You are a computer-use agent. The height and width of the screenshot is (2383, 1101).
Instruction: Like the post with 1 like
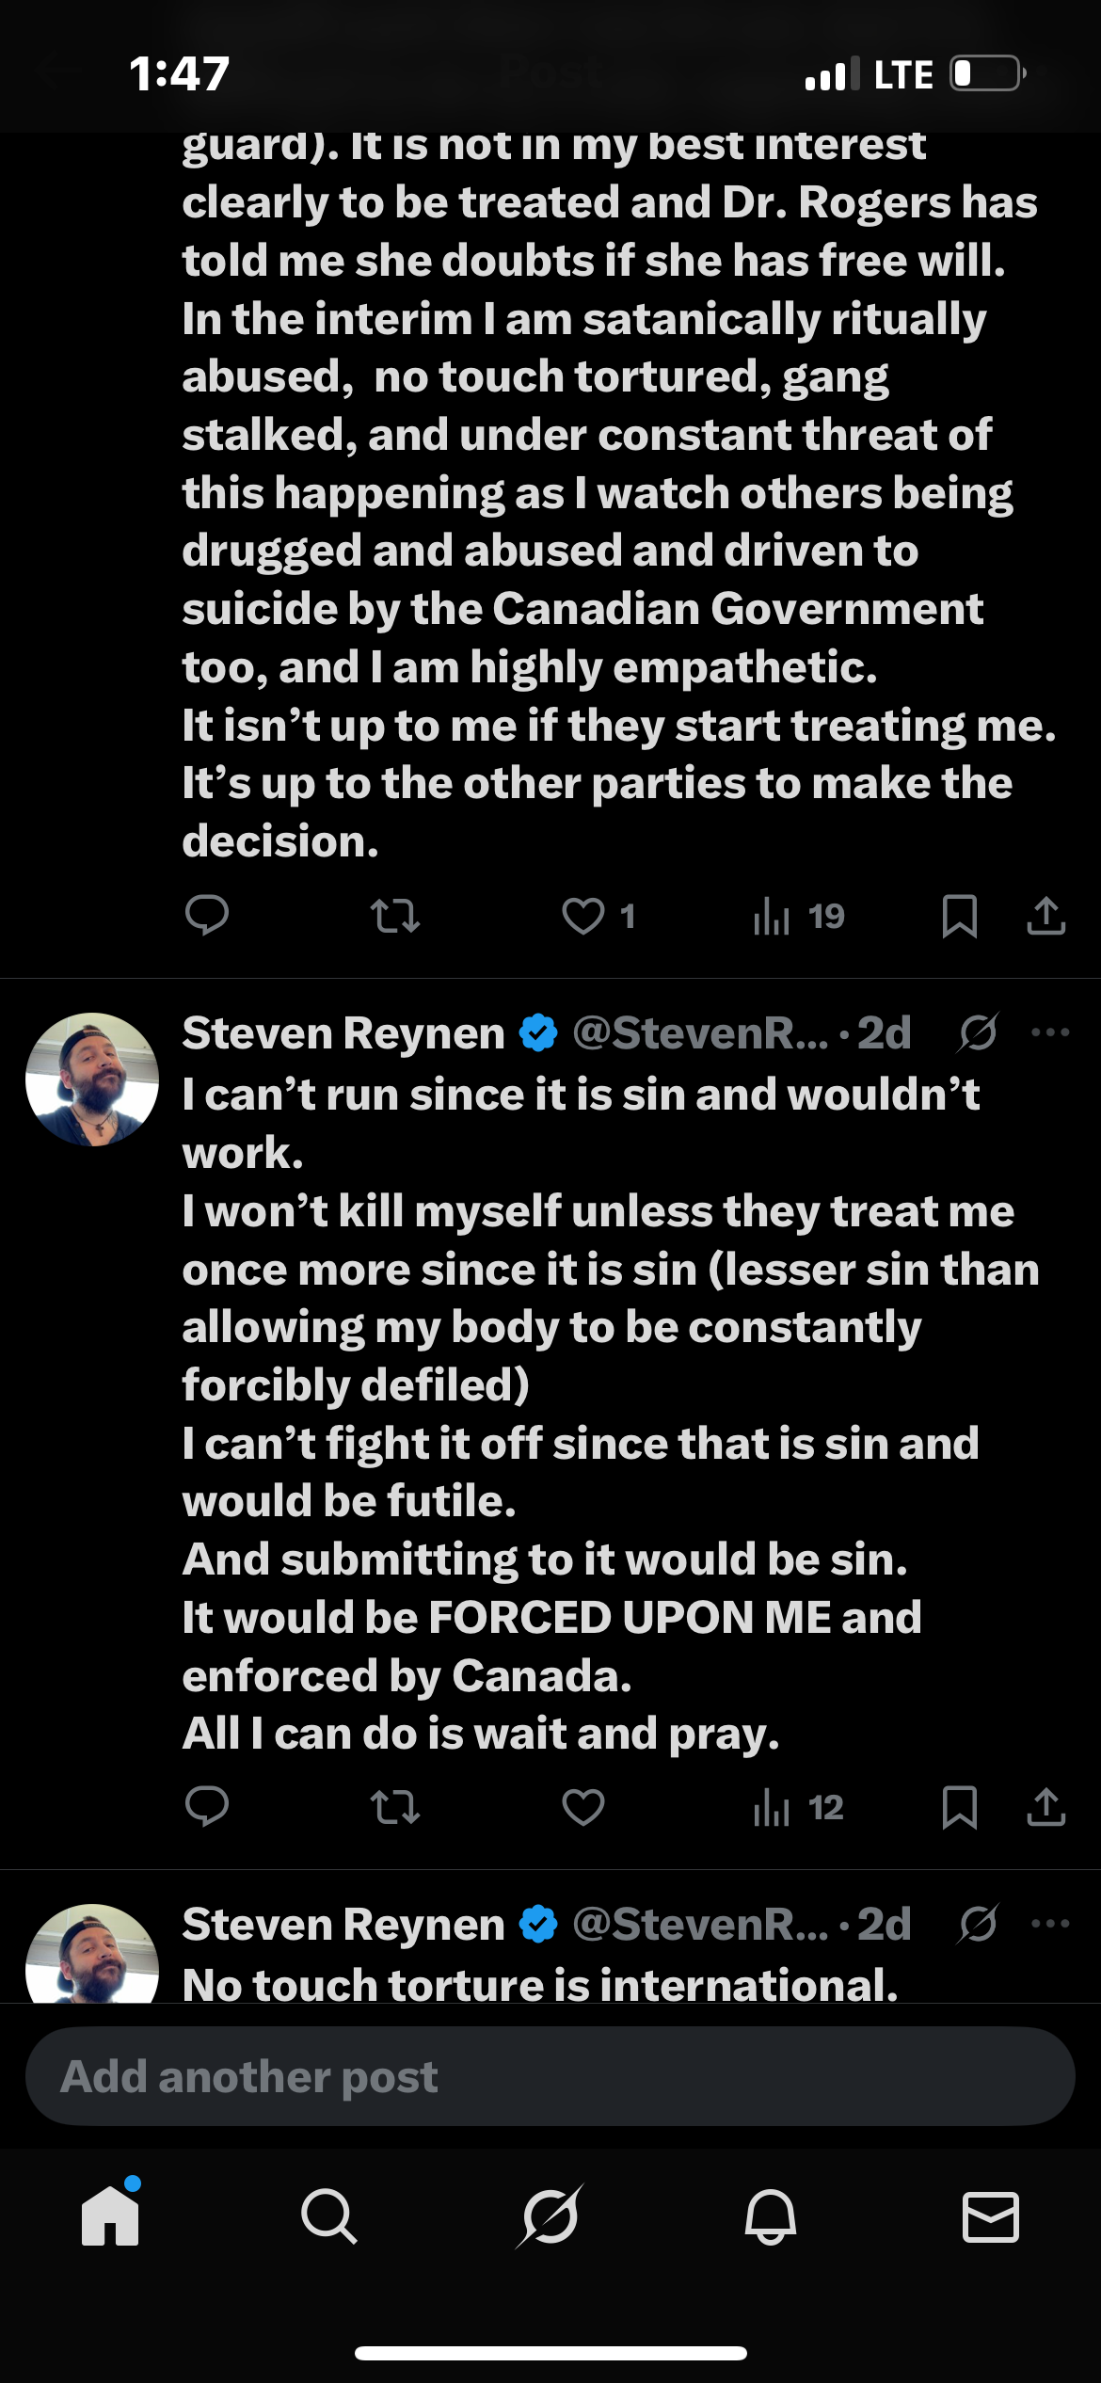[x=583, y=915]
